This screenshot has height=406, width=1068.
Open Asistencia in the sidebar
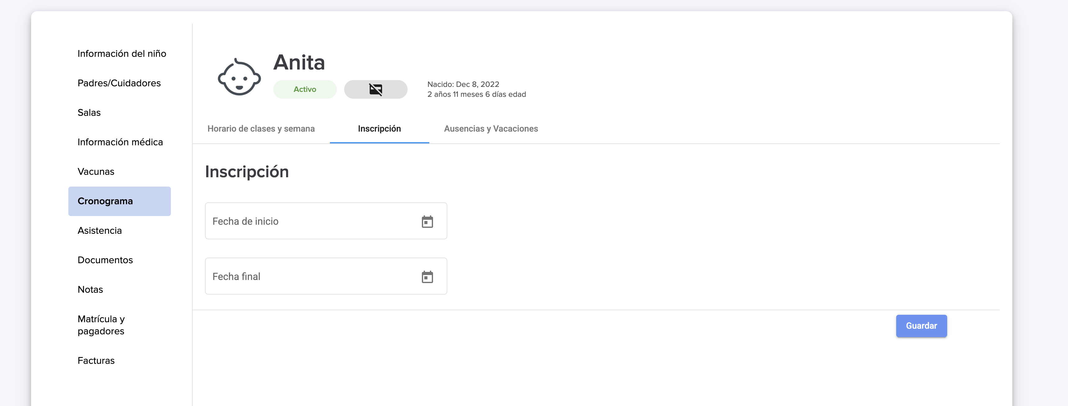pos(99,231)
